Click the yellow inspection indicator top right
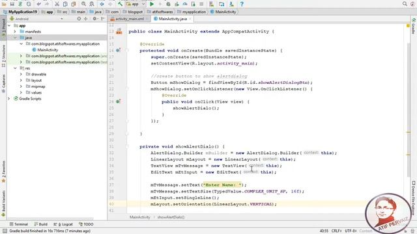The height and width of the screenshot is (234, 417). [x=409, y=26]
